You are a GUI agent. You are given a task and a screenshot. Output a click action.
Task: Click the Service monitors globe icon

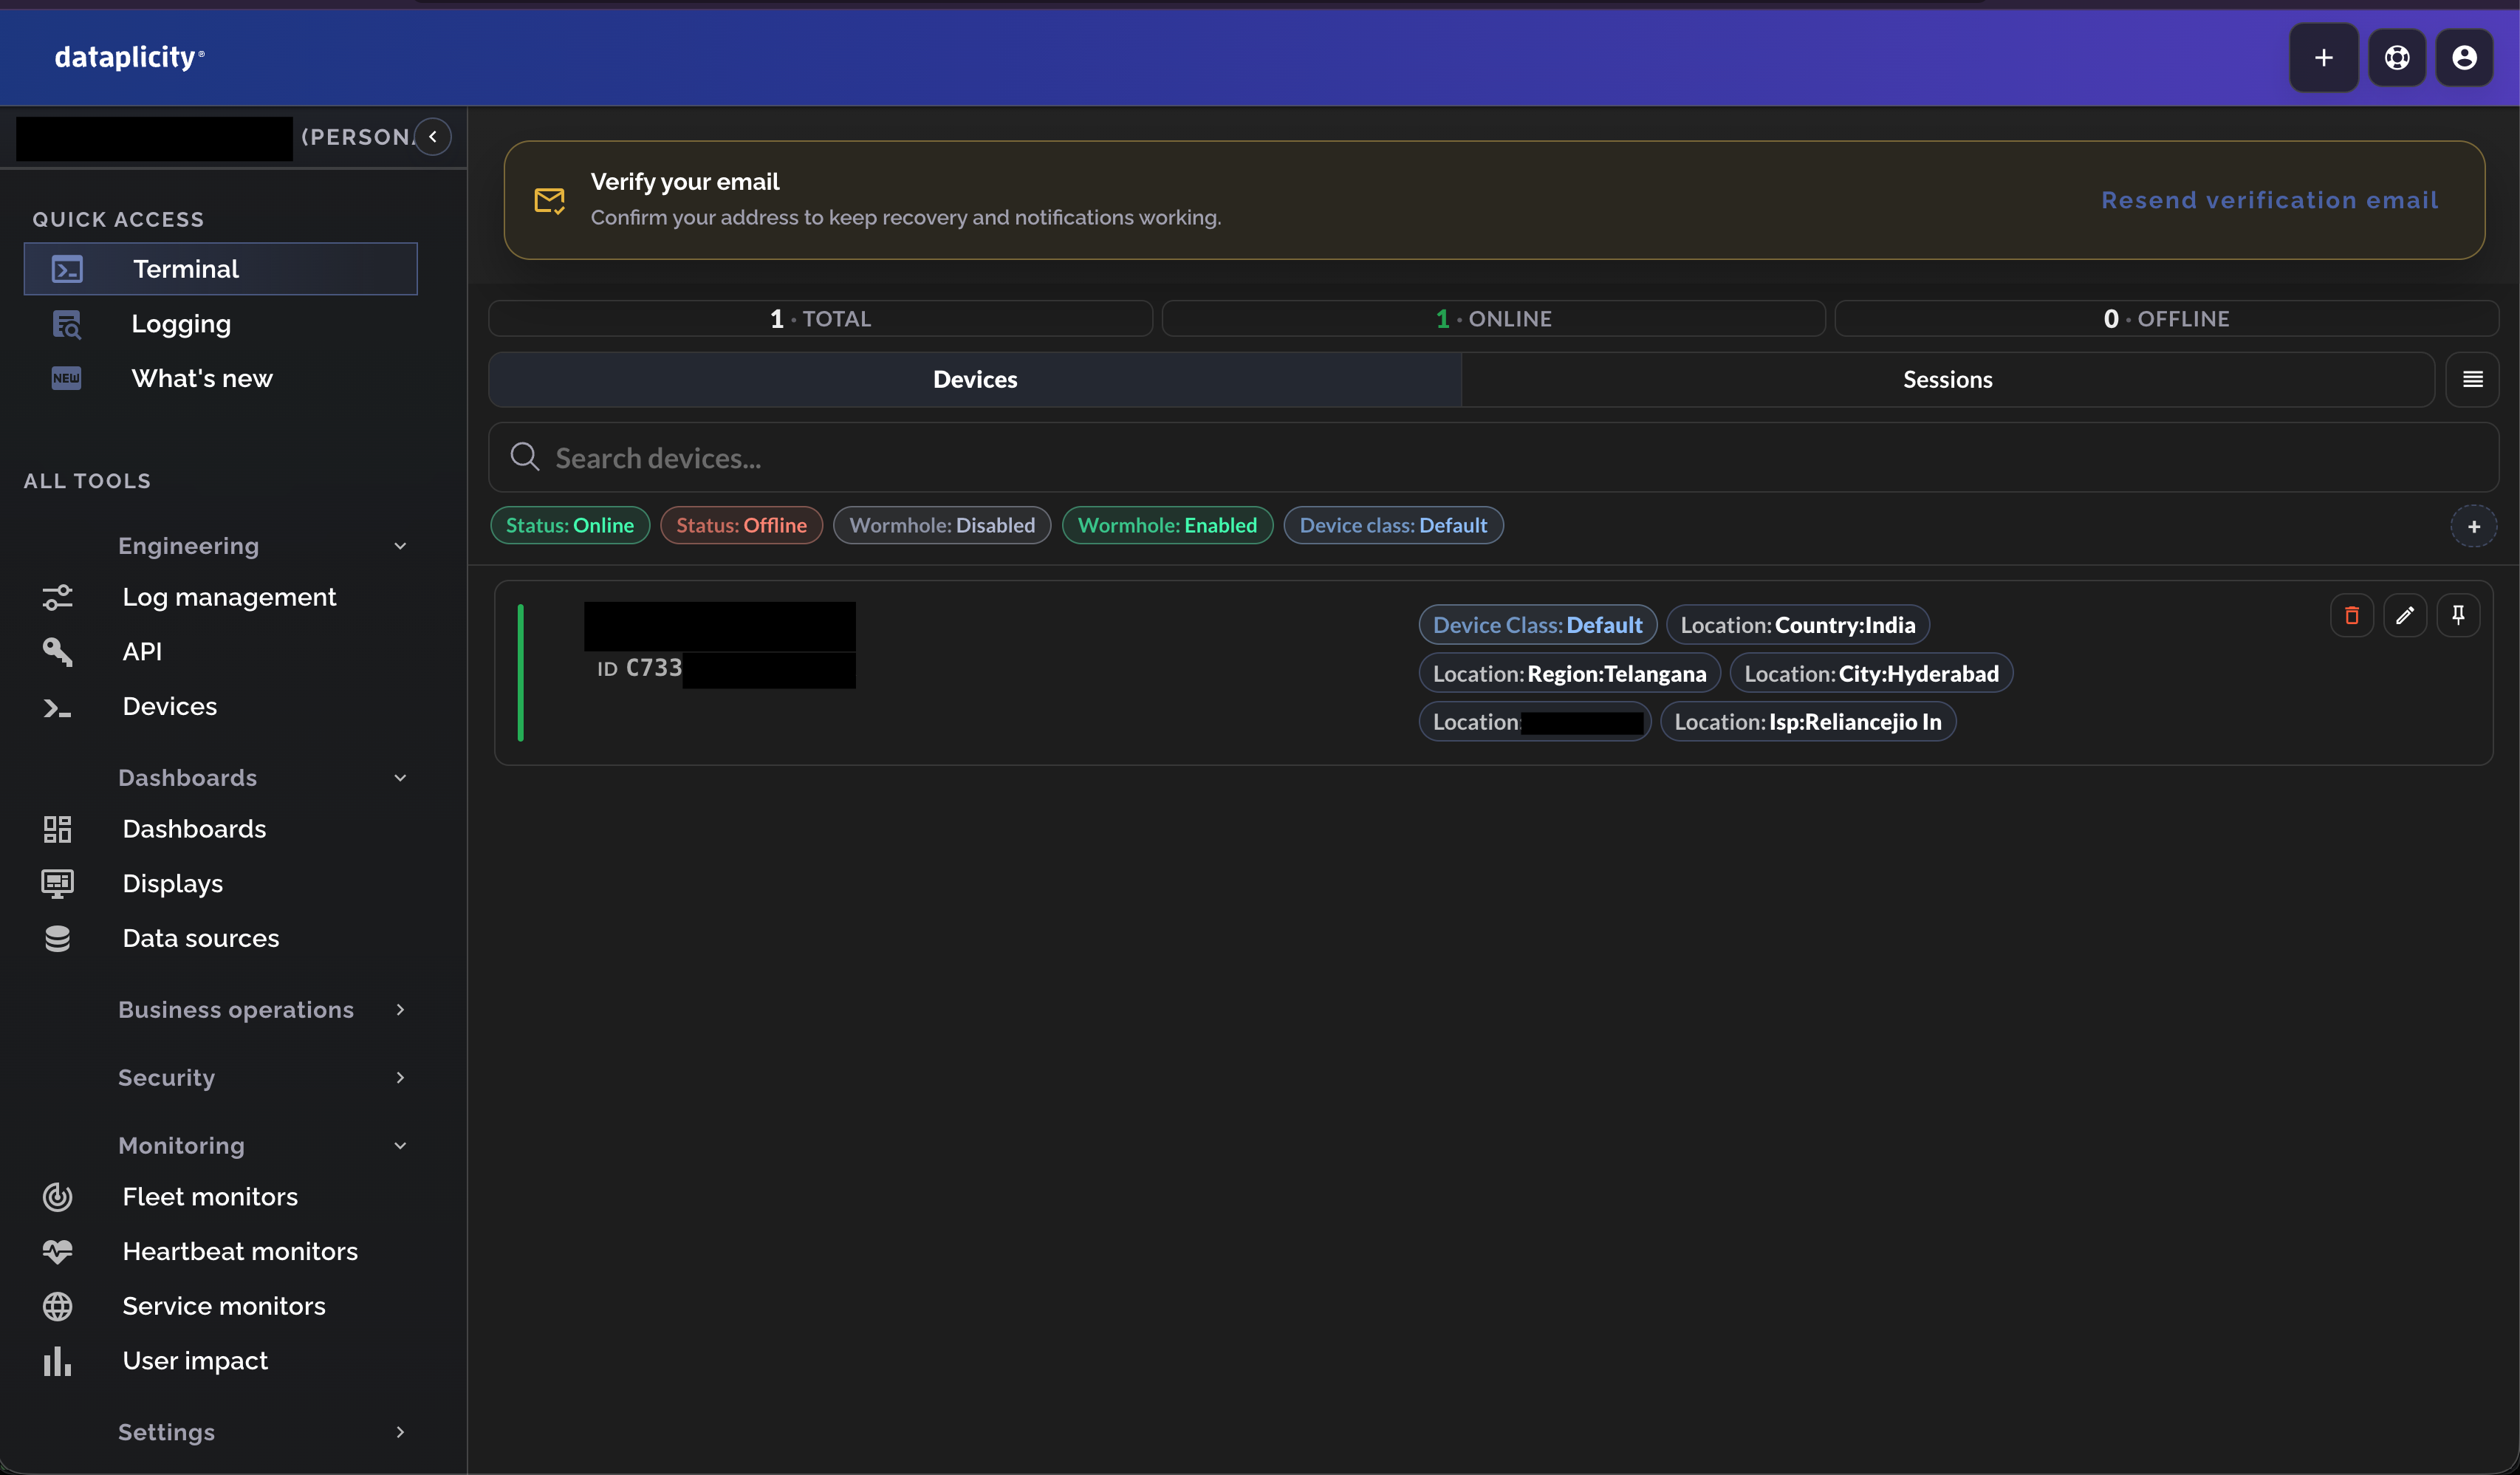click(57, 1306)
